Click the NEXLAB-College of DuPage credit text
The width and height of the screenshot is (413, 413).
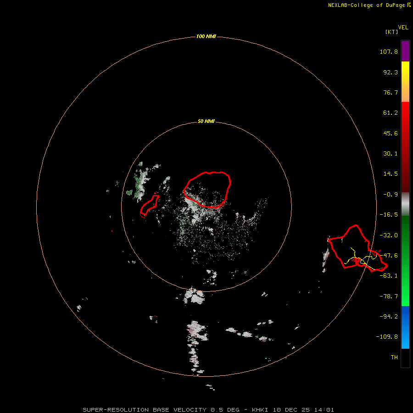(x=369, y=5)
